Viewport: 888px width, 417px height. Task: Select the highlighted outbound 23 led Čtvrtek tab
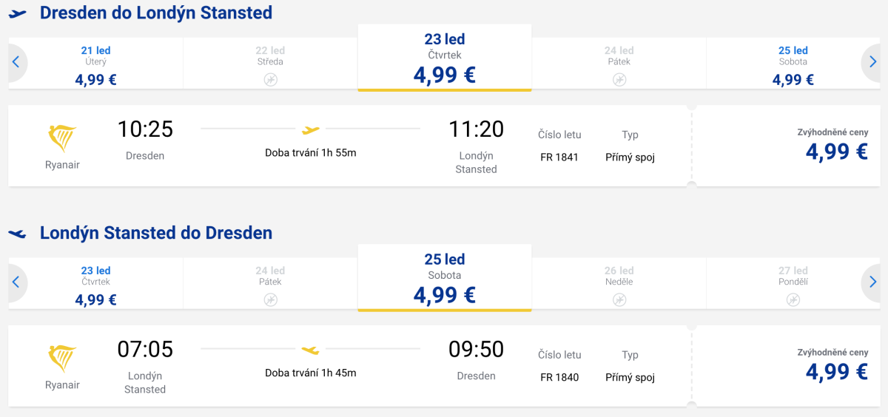pyautogui.click(x=444, y=58)
